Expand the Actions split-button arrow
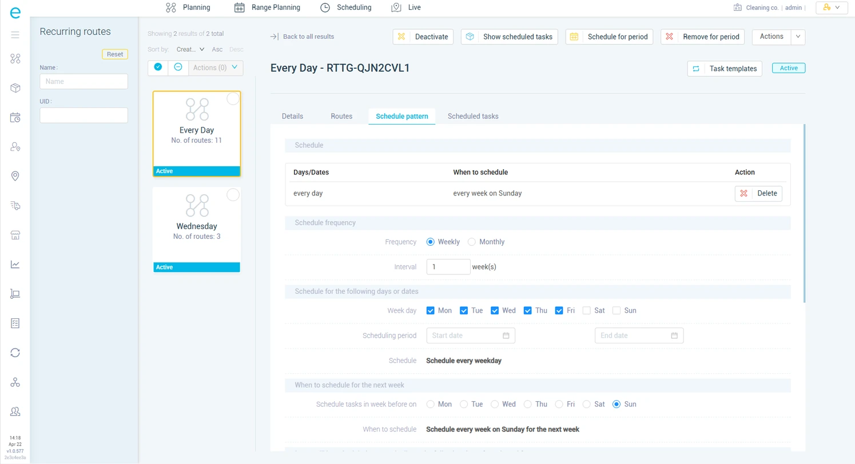The image size is (855, 464). [798, 37]
